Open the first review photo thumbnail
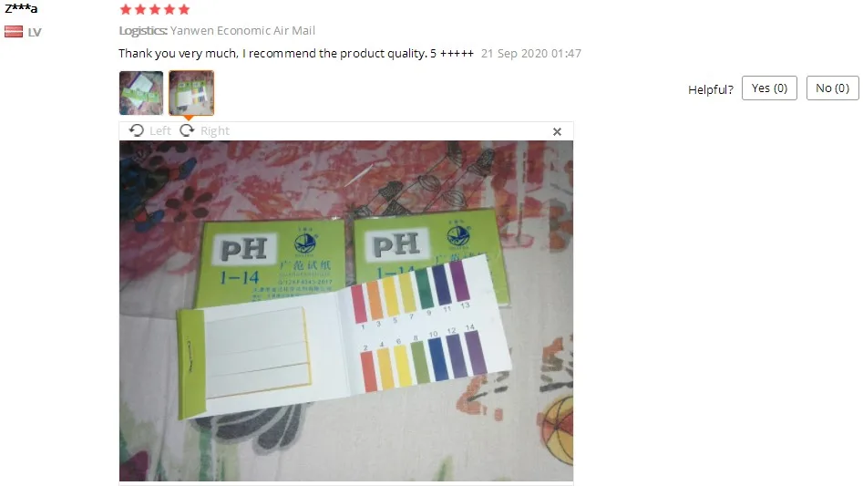The height and width of the screenshot is (486, 863). (141, 93)
